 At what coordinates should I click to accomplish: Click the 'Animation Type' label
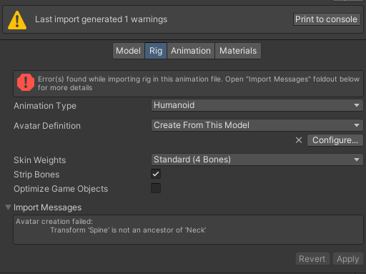pos(45,106)
